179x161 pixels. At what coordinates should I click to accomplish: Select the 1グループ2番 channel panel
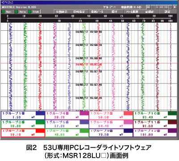[x=23, y=124]
